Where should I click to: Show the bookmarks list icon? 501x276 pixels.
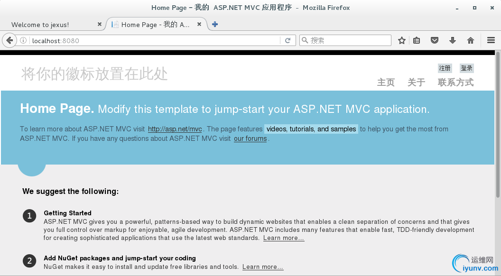click(417, 41)
